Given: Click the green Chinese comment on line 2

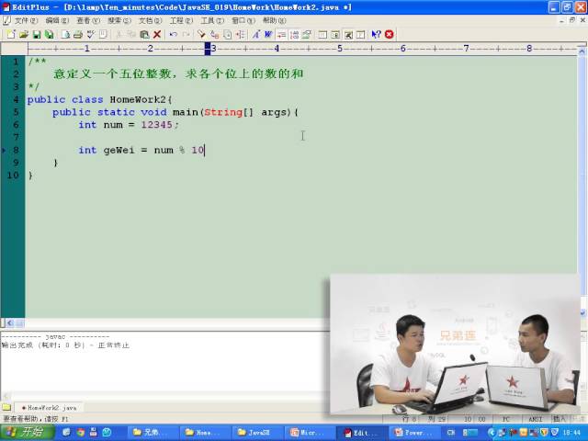Looking at the screenshot, I should tap(178, 73).
